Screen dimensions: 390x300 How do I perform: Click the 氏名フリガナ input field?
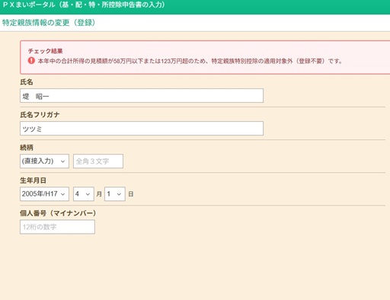click(x=142, y=129)
